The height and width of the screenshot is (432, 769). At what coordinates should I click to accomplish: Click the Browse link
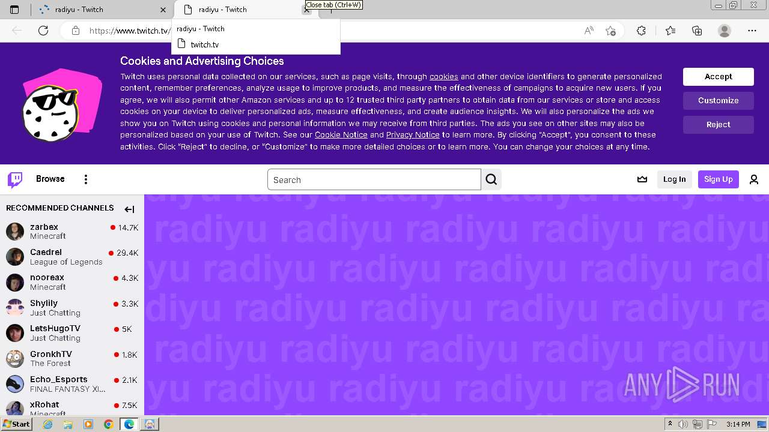[50, 179]
